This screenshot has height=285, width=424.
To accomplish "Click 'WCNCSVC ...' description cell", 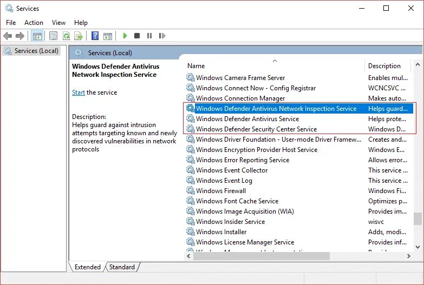I will pyautogui.click(x=387, y=88).
